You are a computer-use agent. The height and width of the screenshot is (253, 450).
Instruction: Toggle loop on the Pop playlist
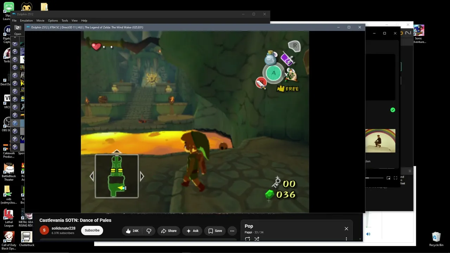(x=247, y=239)
